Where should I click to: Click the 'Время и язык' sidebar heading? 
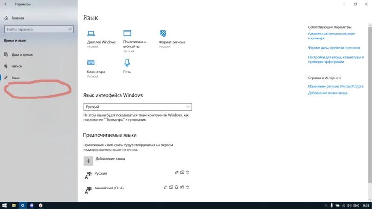[15, 40]
